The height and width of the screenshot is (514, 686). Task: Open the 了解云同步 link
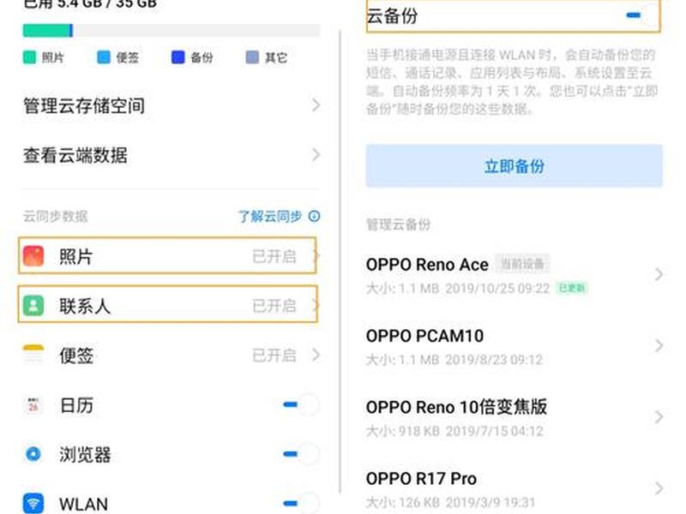(270, 216)
